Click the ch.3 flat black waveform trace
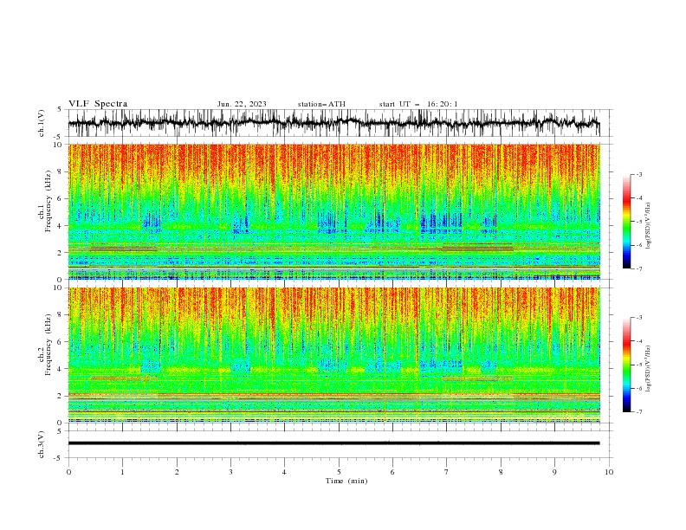 (x=334, y=443)
